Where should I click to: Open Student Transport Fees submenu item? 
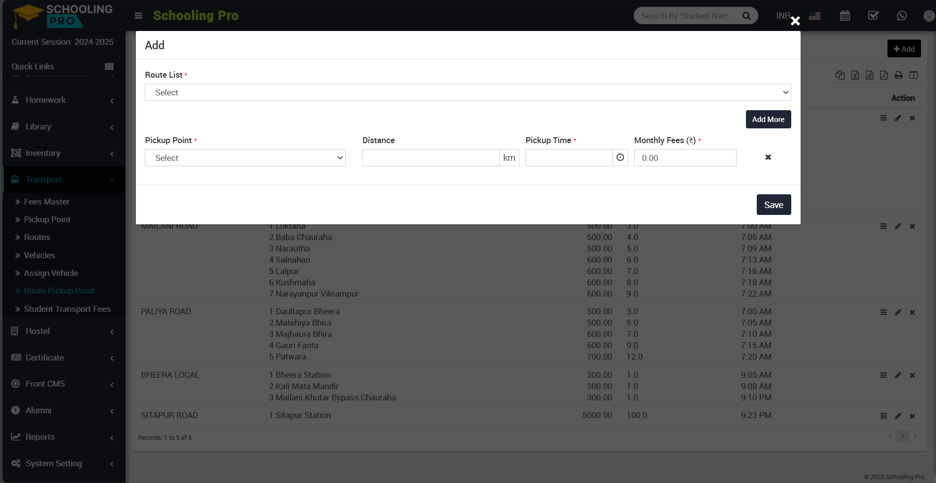(67, 309)
